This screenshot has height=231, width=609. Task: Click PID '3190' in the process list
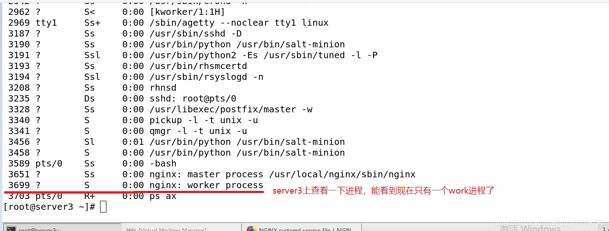point(19,45)
